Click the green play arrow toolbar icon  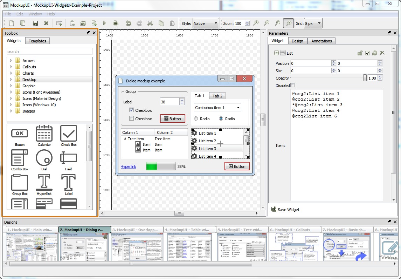click(x=104, y=23)
